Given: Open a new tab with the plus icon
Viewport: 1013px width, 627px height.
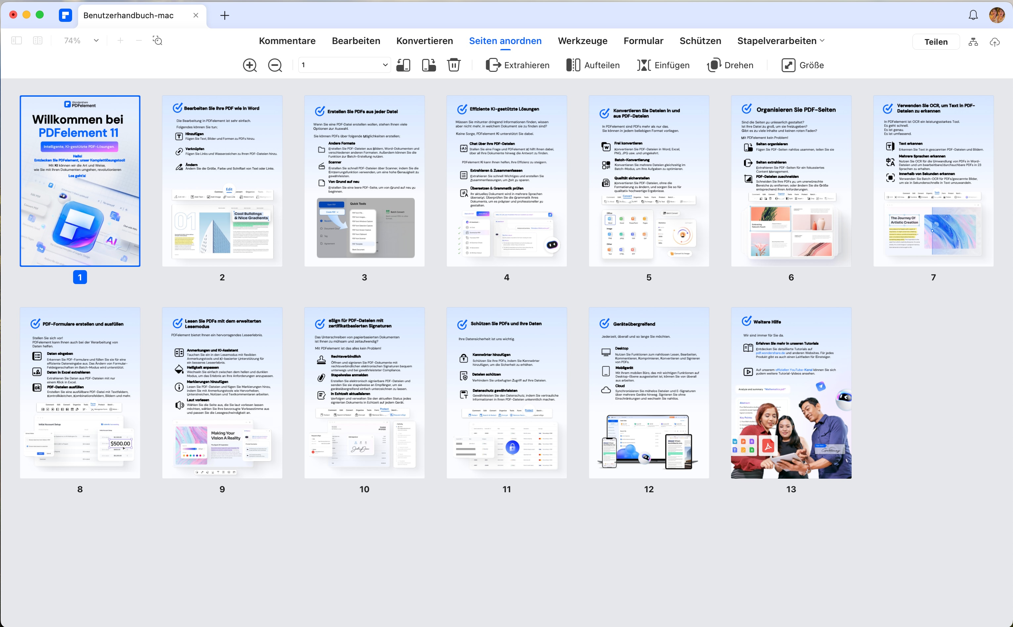Looking at the screenshot, I should point(225,15).
